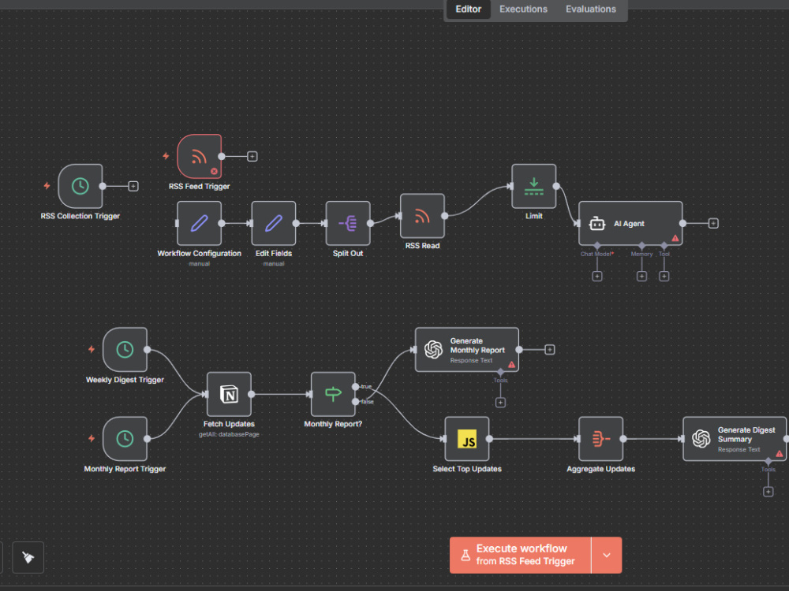Open the Edit Fields pencil node

coord(274,223)
